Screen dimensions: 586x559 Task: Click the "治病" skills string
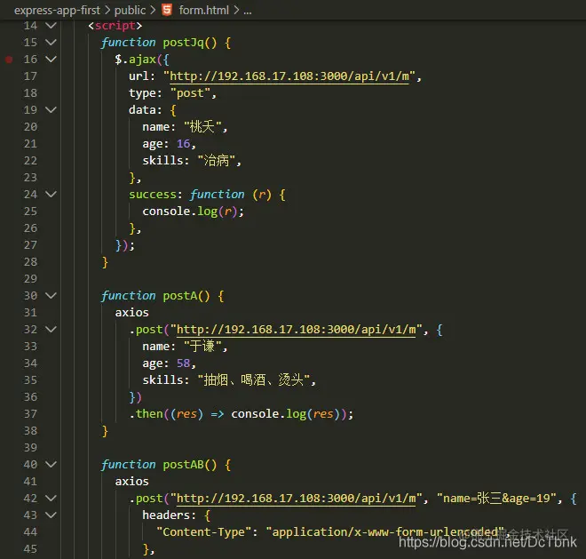tap(217, 161)
